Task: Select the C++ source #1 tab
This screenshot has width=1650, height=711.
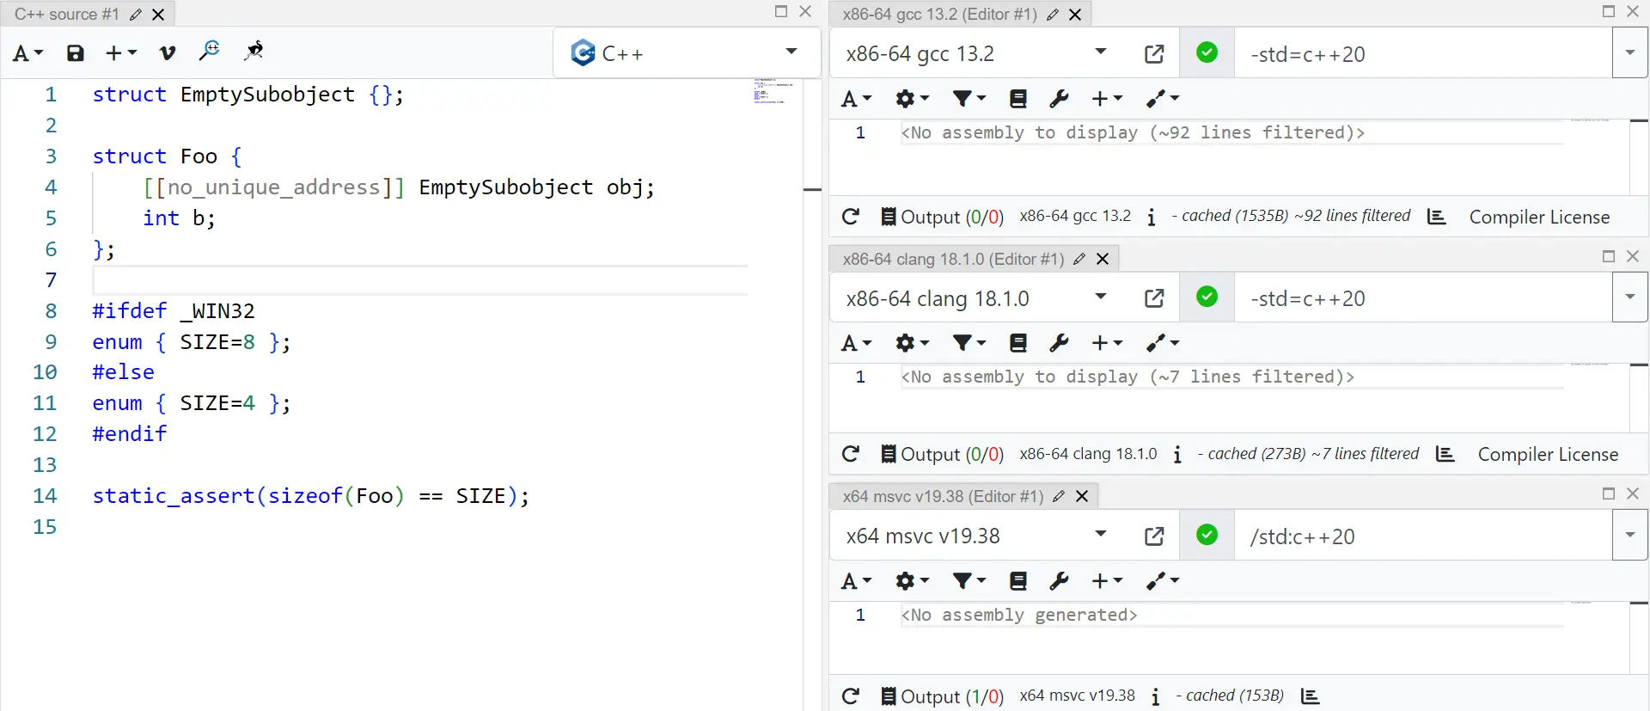Action: tap(67, 15)
